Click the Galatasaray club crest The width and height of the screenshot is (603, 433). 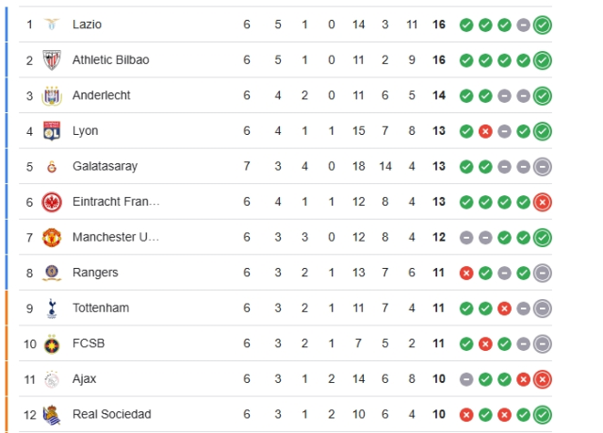click(x=52, y=166)
